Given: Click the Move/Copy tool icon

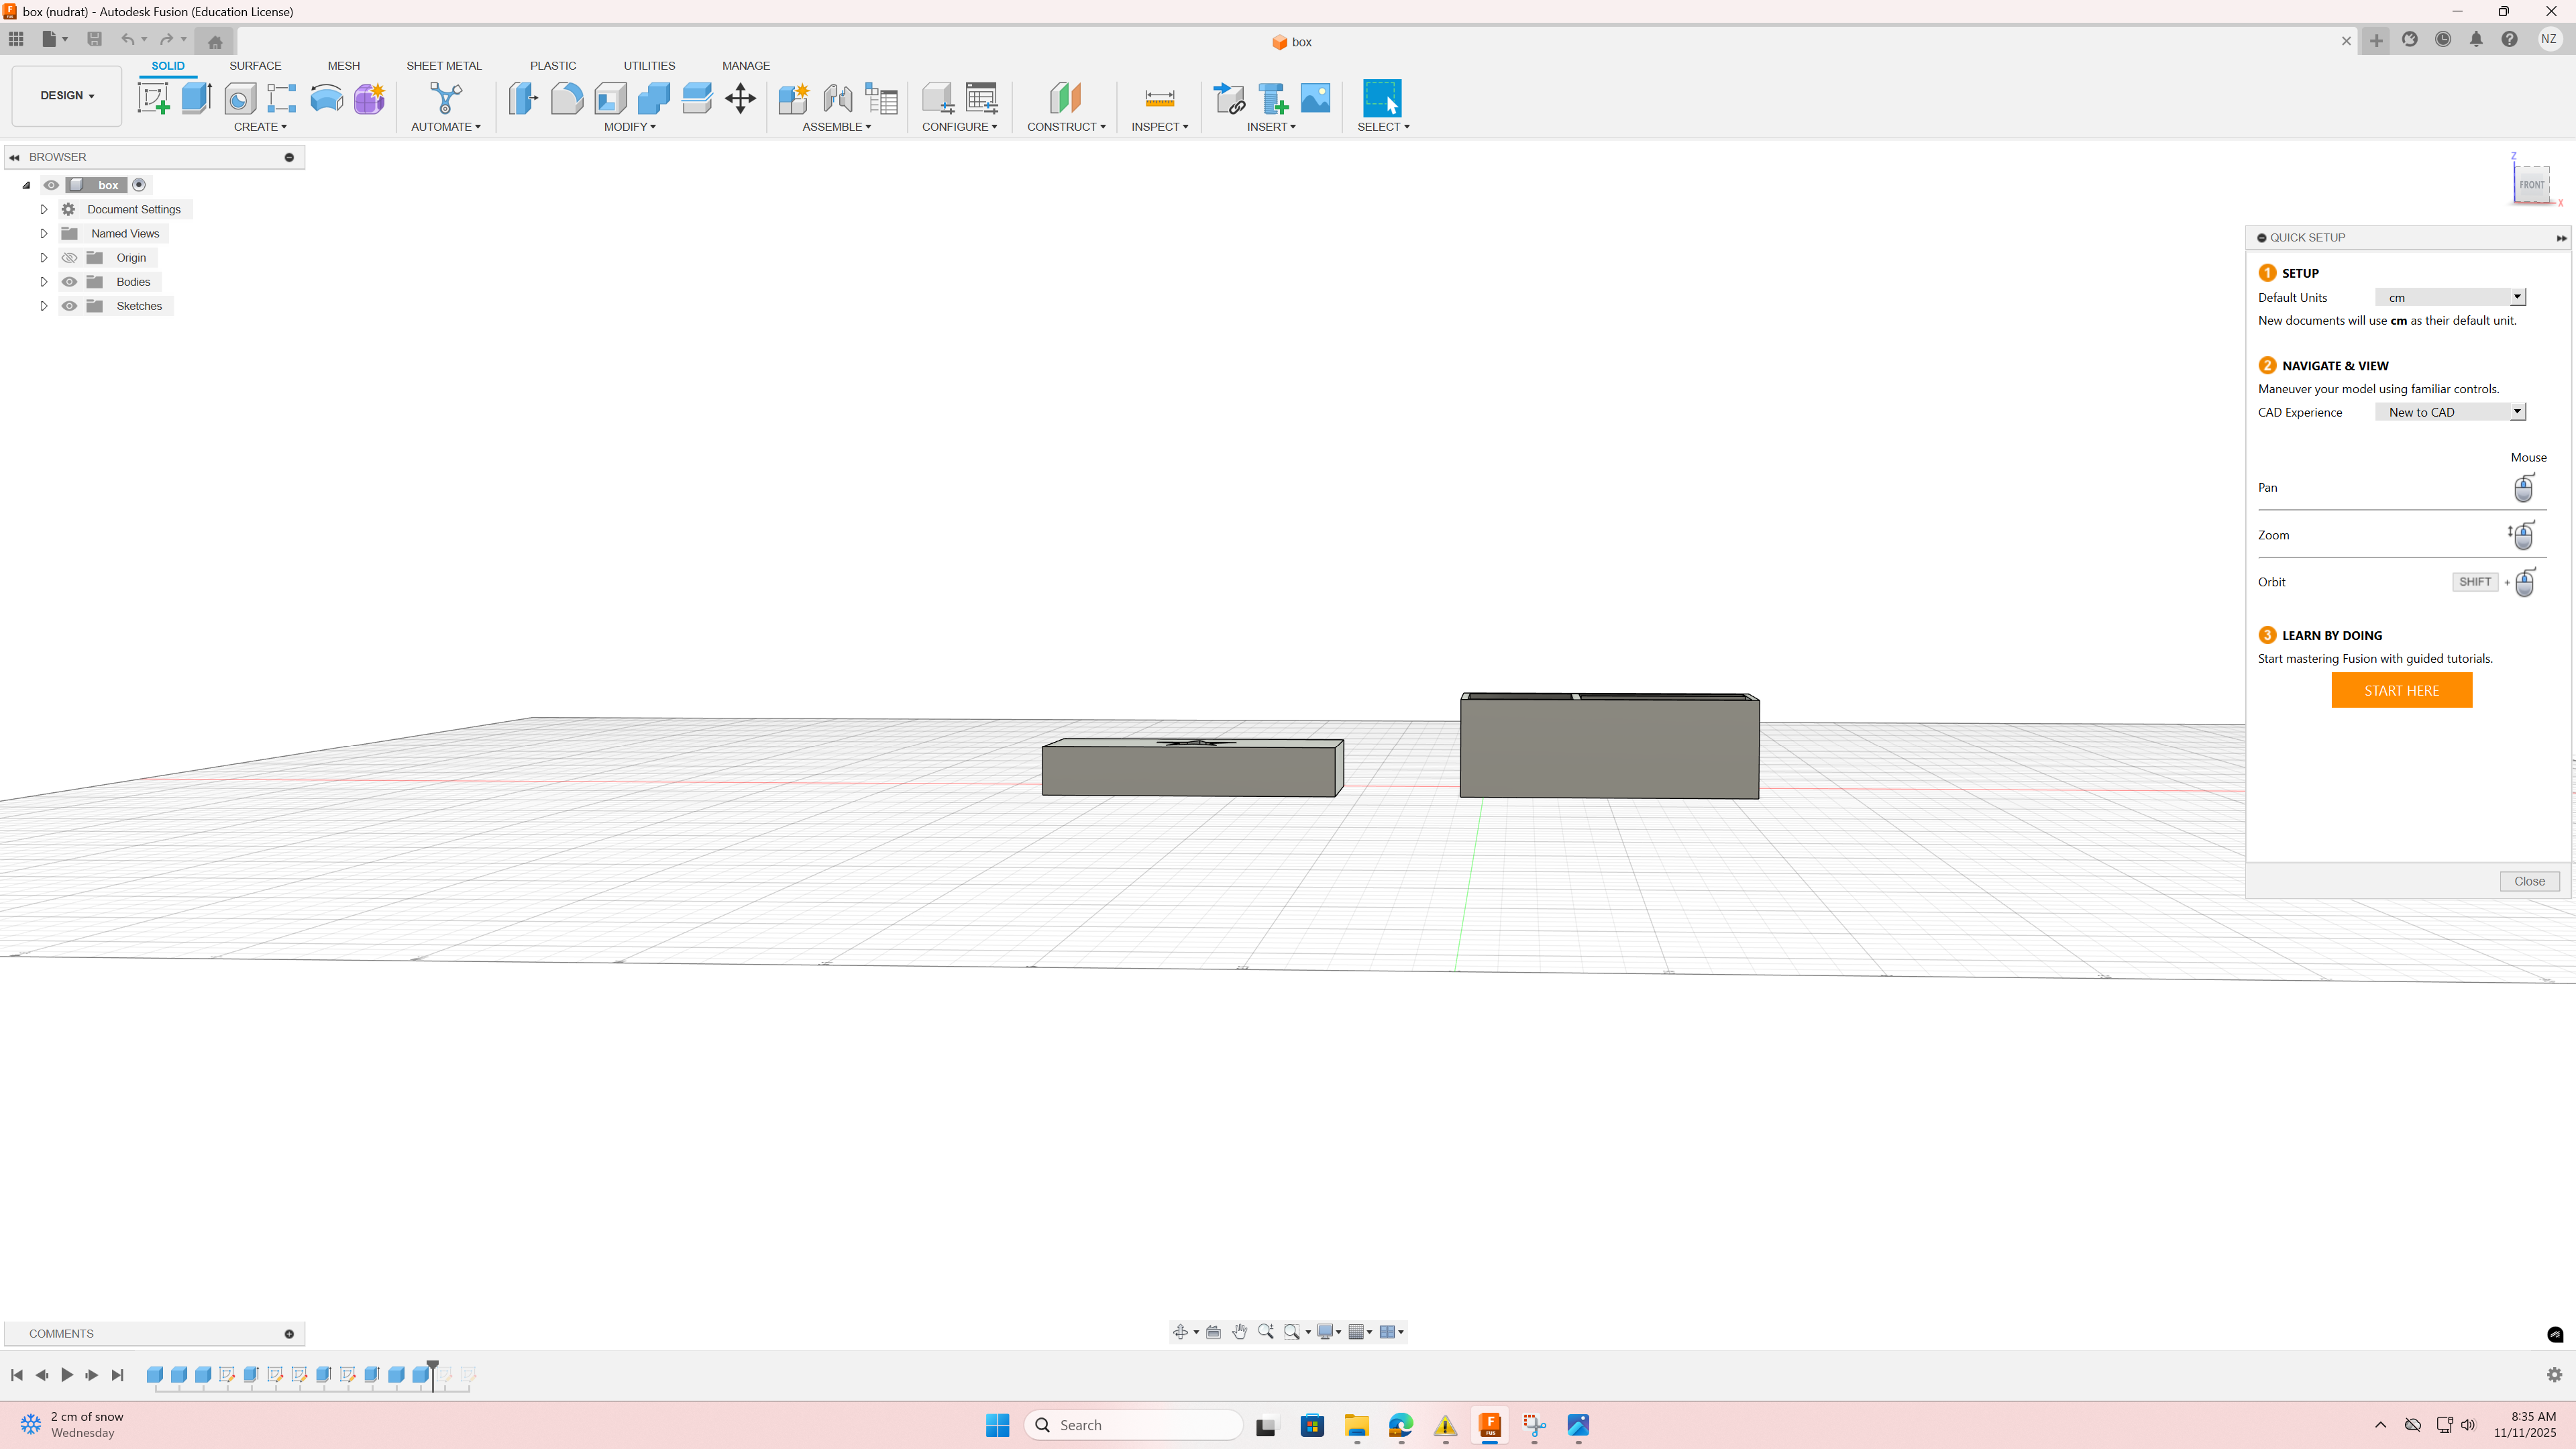Looking at the screenshot, I should [740, 98].
